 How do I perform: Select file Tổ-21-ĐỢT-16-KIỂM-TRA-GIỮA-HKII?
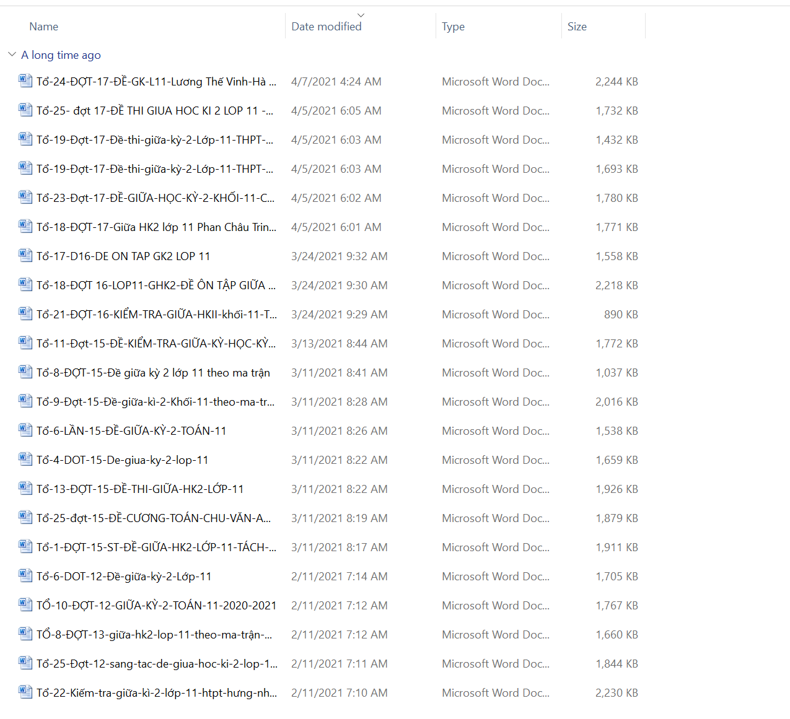(156, 315)
